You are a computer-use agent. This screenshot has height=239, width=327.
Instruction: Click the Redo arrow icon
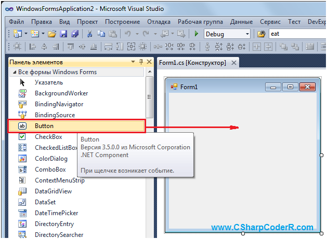[146, 34]
